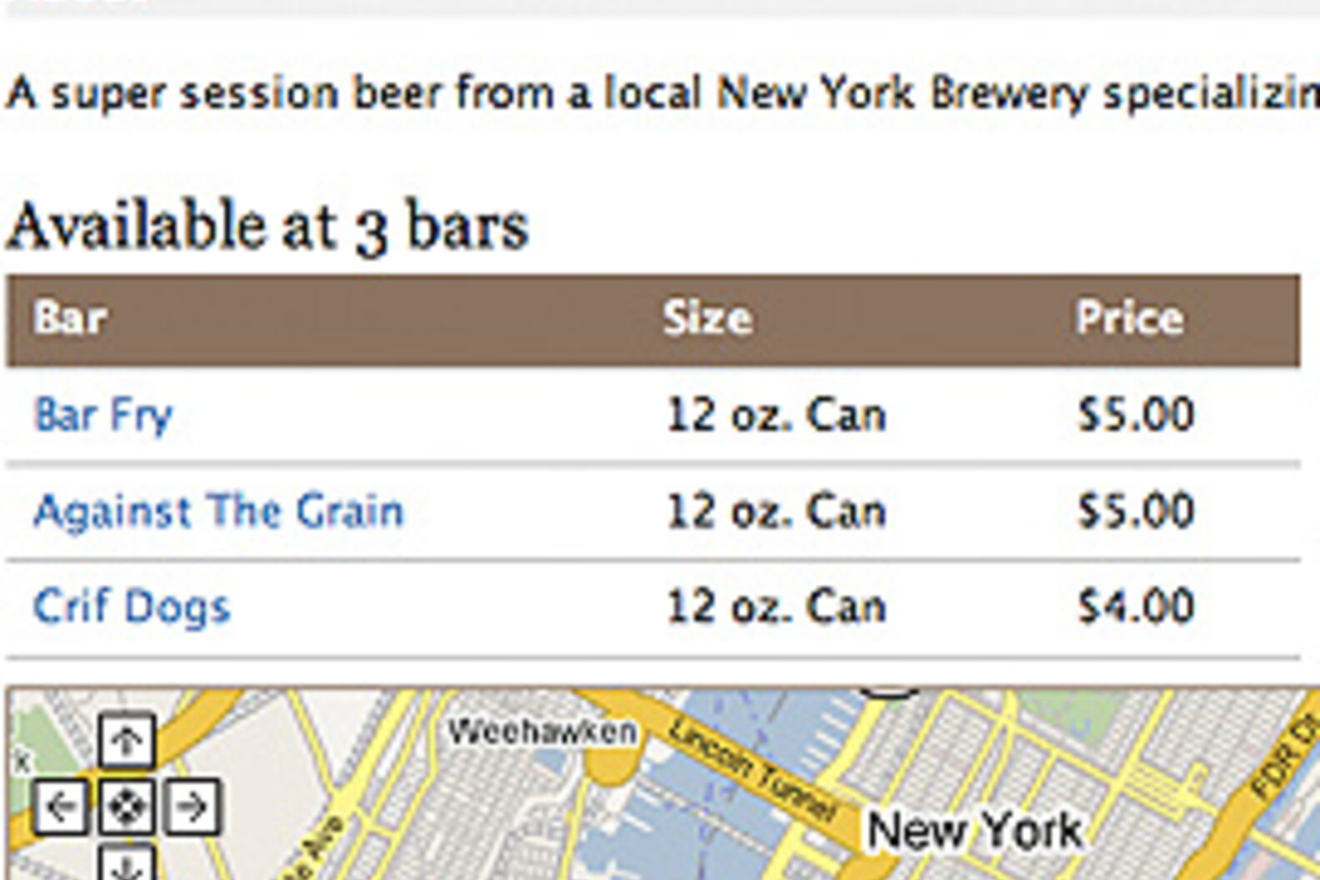Screen dimensions: 1320x880
Task: Click the super session beer description text
Action: [x=658, y=92]
